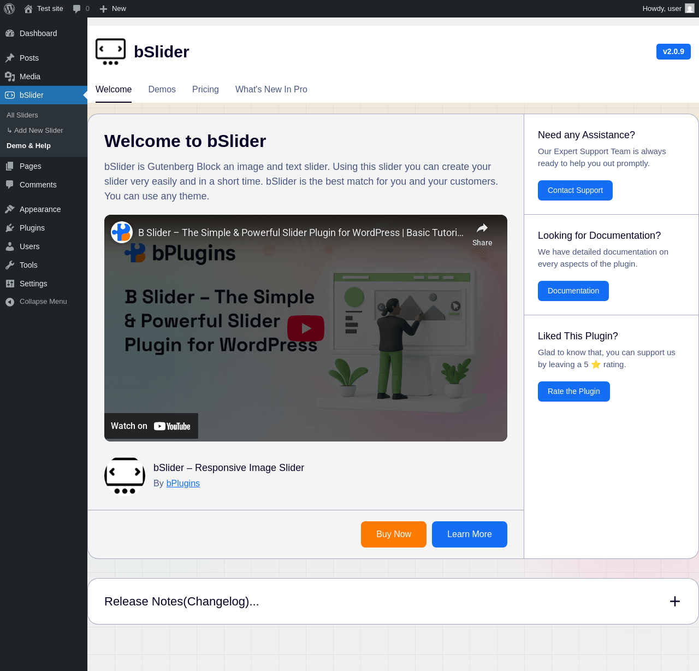The width and height of the screenshot is (699, 671).
Task: Open the Documentation button
Action: tap(573, 291)
